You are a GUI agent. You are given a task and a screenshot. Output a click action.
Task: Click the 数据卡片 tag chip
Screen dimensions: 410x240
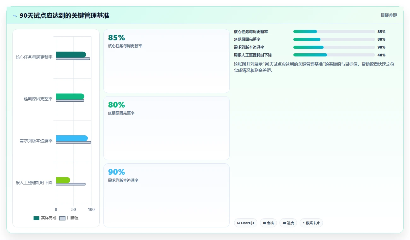pos(311,223)
